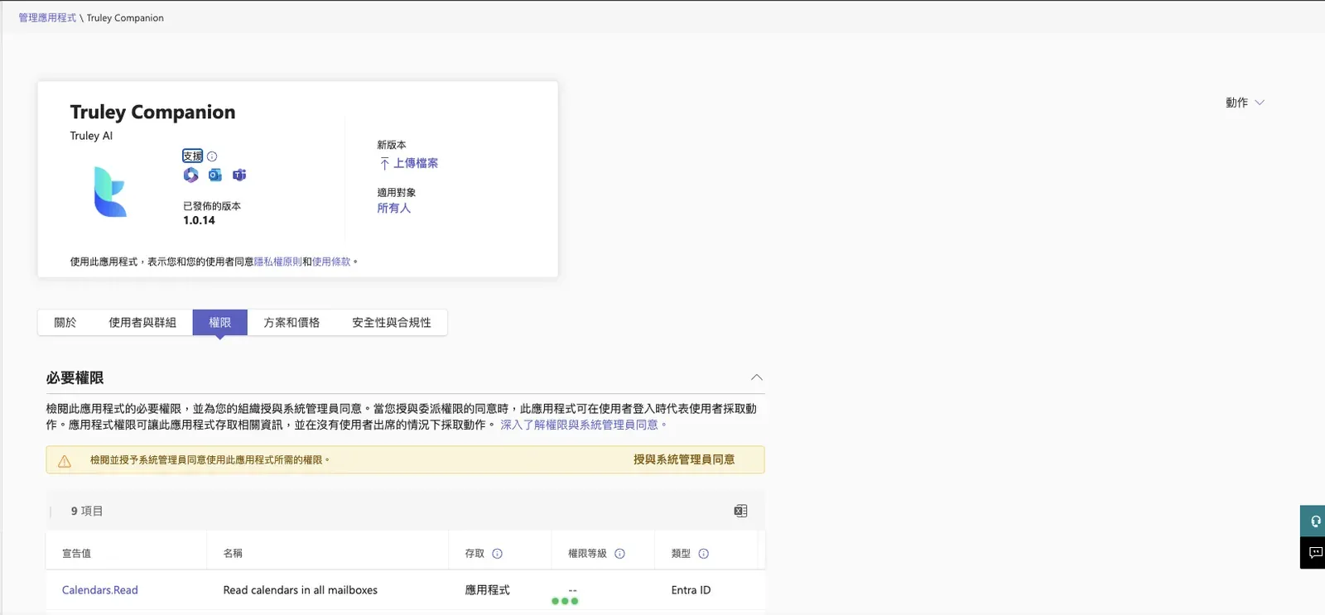Click the info icon beside 類型 column

tap(704, 554)
